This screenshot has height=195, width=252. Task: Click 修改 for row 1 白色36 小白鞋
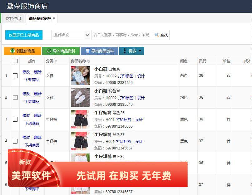(26, 72)
